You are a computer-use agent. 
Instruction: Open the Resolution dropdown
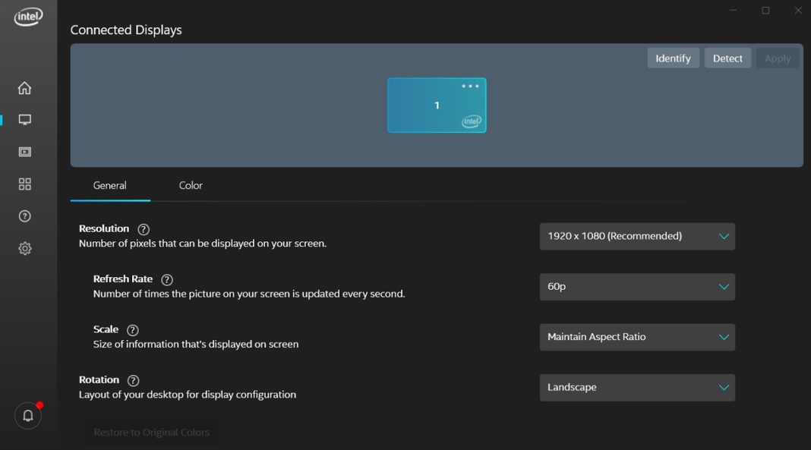point(637,236)
